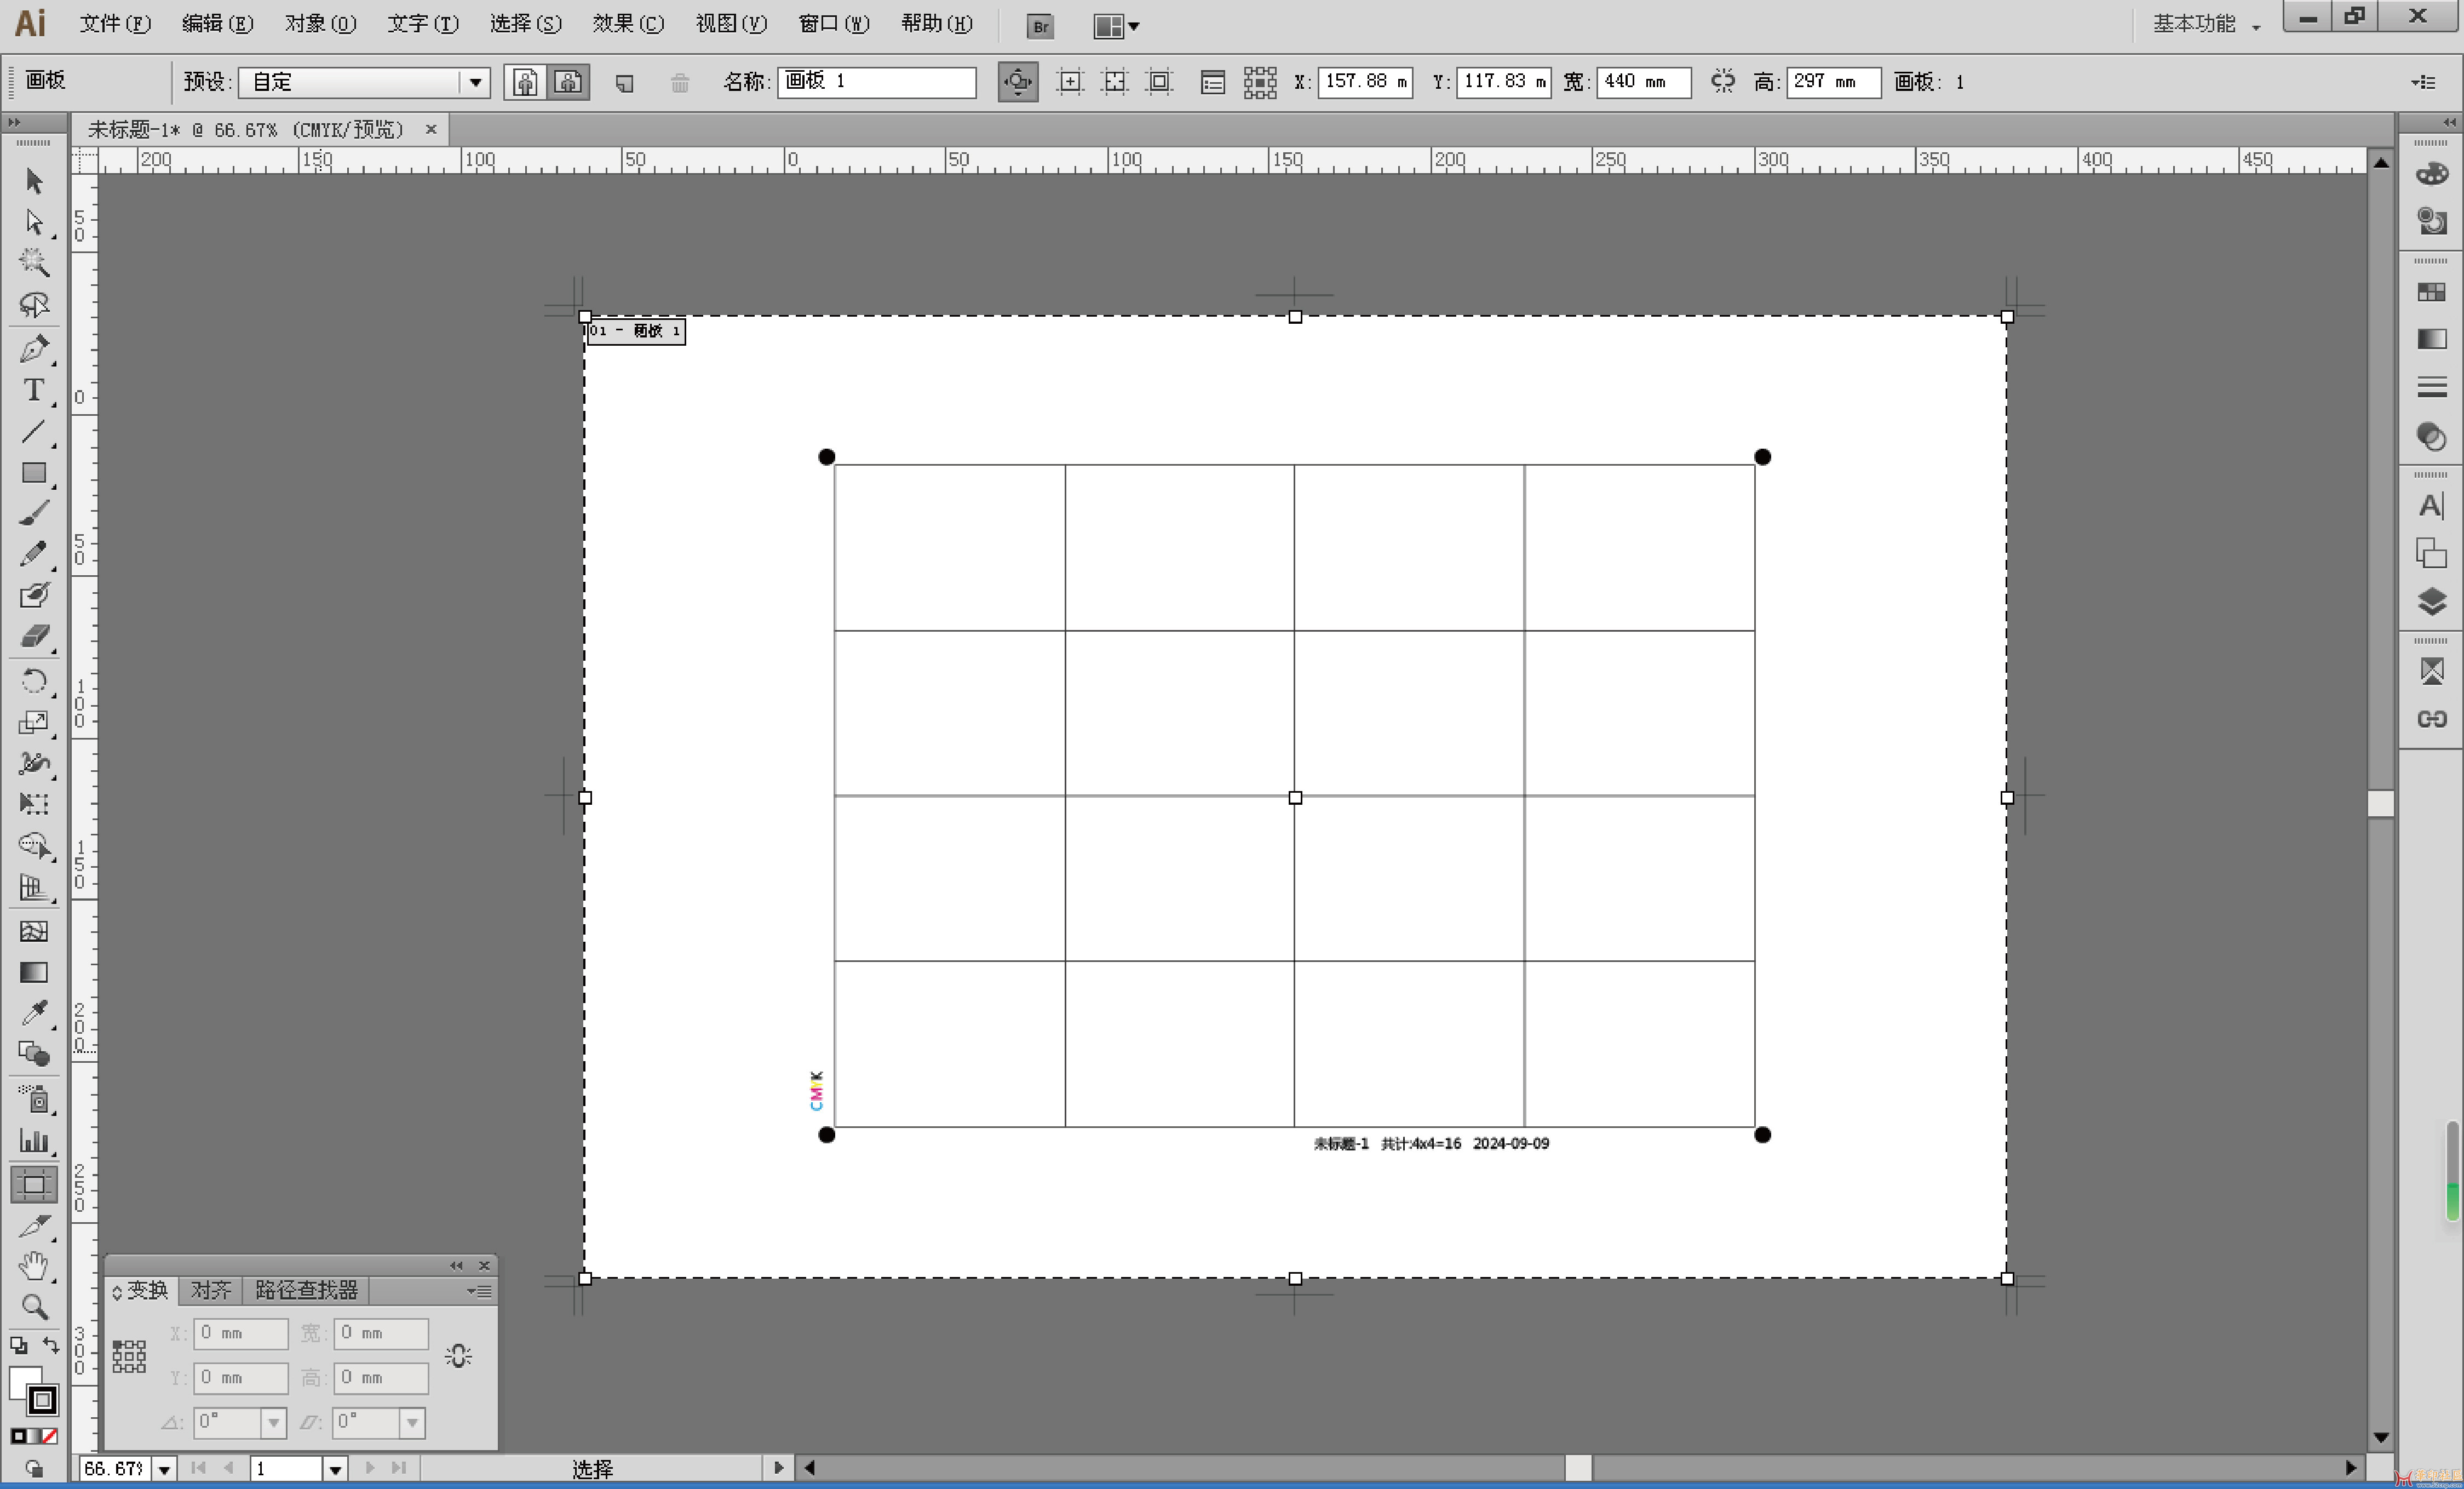The width and height of the screenshot is (2464, 1489).
Task: Open the 基本功能 workspace switcher
Action: 2205,23
